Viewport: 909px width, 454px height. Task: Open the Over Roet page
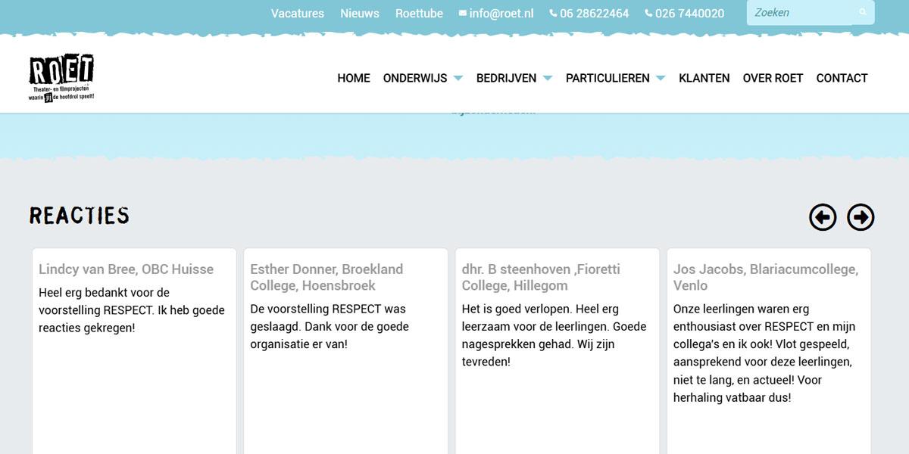click(x=773, y=78)
